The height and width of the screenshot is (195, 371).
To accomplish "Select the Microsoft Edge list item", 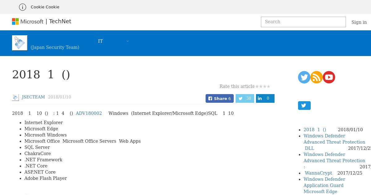I will coord(41,129).
